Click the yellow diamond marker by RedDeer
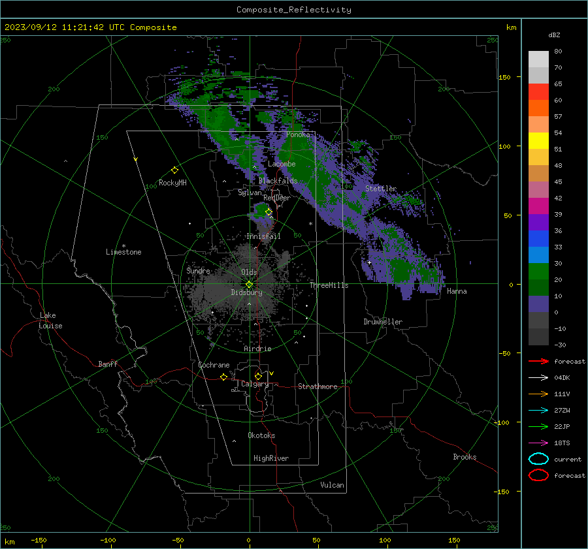This screenshot has height=549, width=588. (269, 212)
